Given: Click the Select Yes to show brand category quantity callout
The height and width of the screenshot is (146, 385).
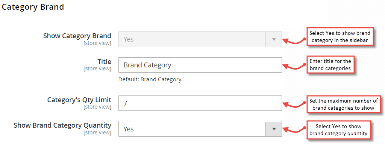Looking at the screenshot, I should pyautogui.click(x=338, y=130).
